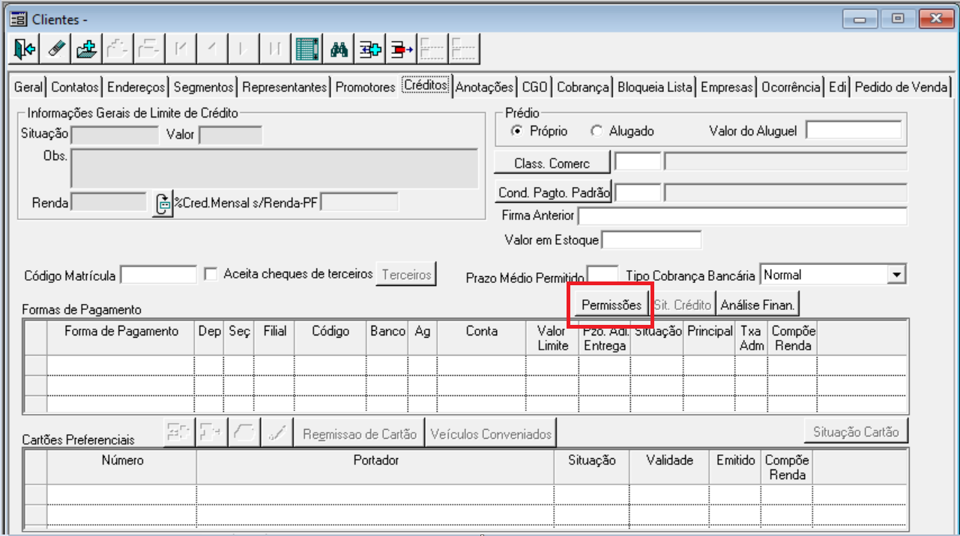
Task: Click the Reemissao de Cartão button
Action: pos(359,434)
